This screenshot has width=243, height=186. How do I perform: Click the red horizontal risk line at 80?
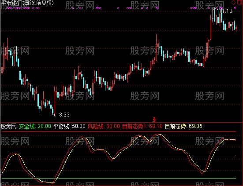click(119, 131)
